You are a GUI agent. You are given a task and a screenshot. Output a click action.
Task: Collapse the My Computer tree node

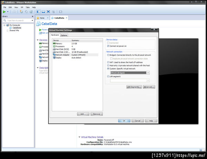(4, 25)
